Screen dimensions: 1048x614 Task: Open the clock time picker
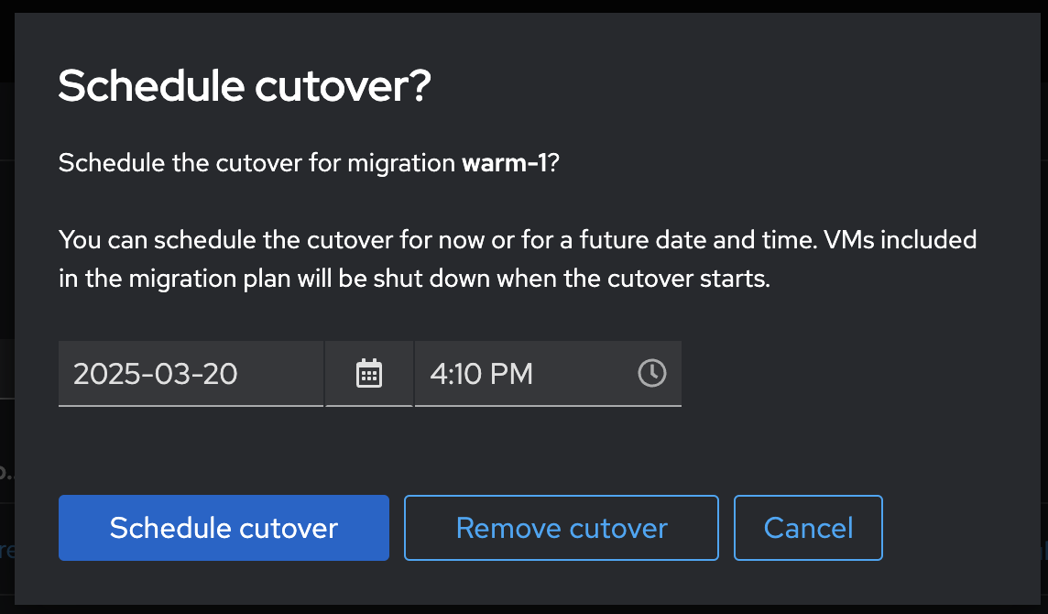coord(651,373)
